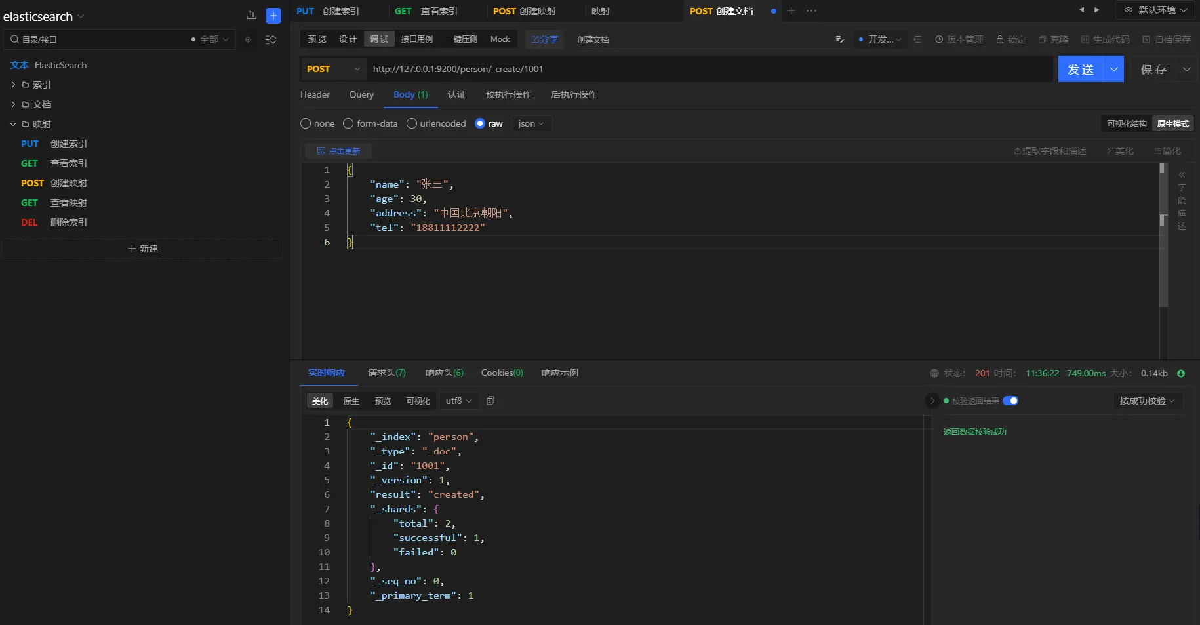The width and height of the screenshot is (1200, 625).
Task: Click the blue plus new item icon
Action: [273, 16]
